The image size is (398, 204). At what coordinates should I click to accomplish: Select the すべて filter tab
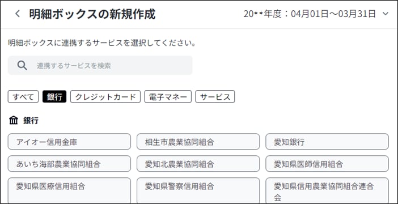[x=23, y=97]
